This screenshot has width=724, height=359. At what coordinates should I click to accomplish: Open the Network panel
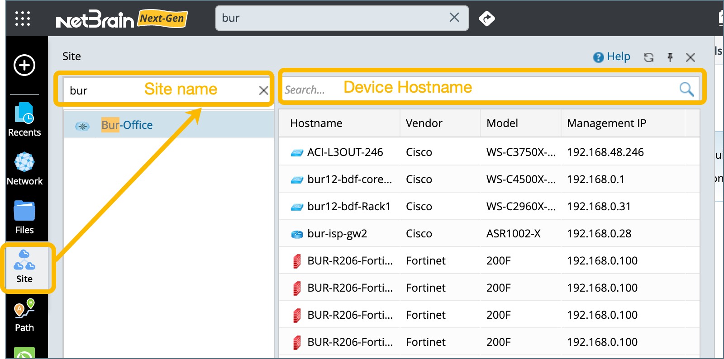pos(24,169)
